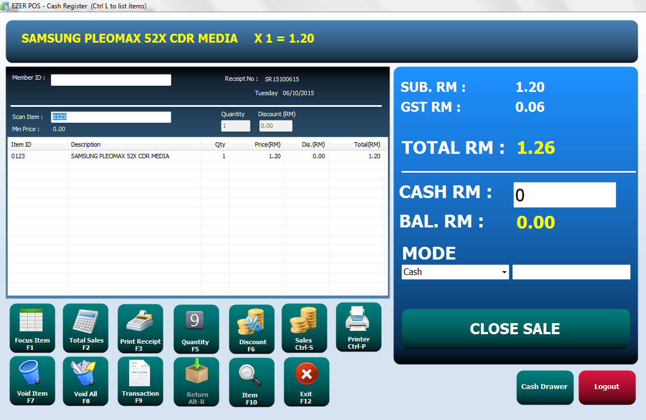Select Print Receipt F3 icon

click(140, 329)
